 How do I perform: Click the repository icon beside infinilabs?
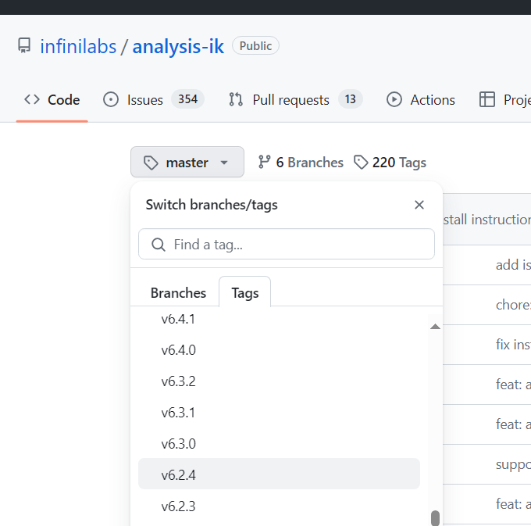pos(25,46)
